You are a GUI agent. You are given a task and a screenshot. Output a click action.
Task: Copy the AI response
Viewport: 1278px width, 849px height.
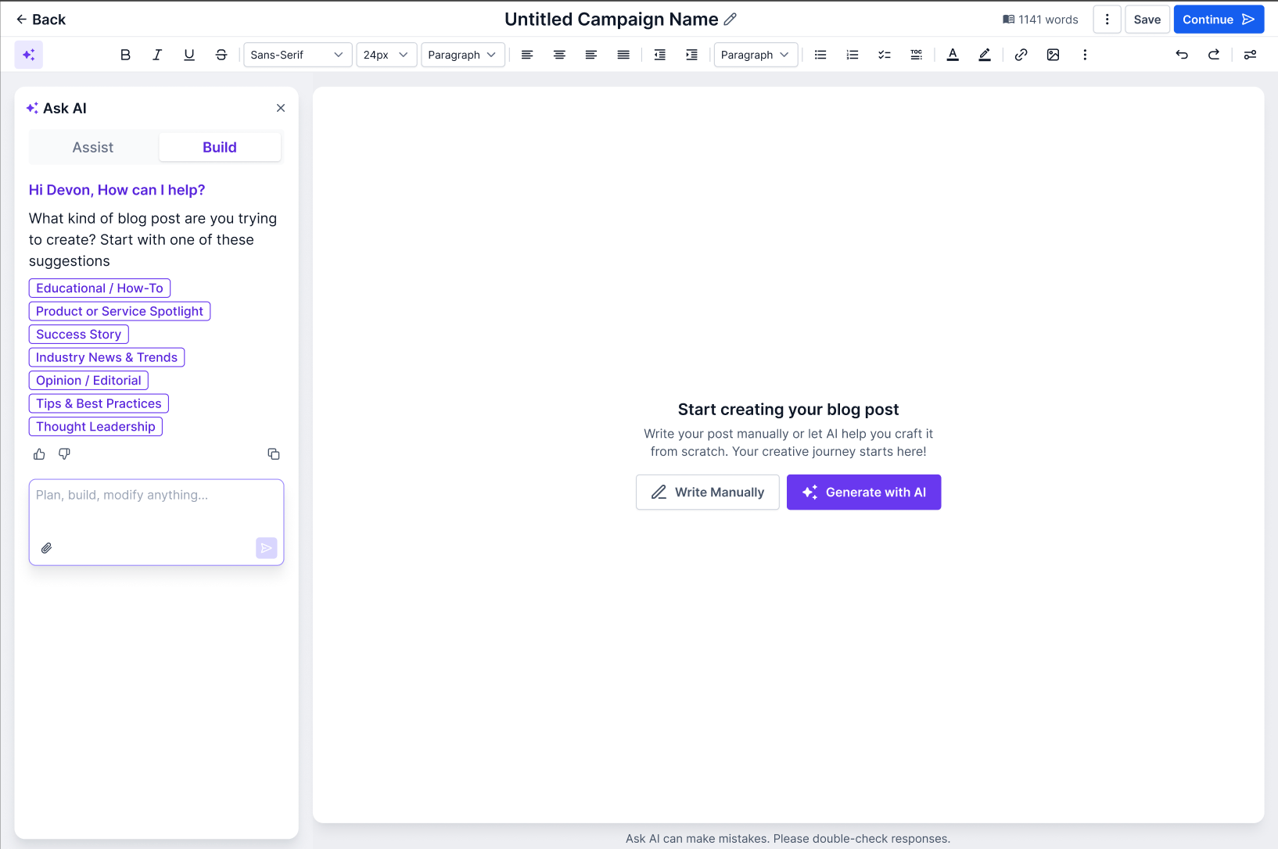[274, 454]
